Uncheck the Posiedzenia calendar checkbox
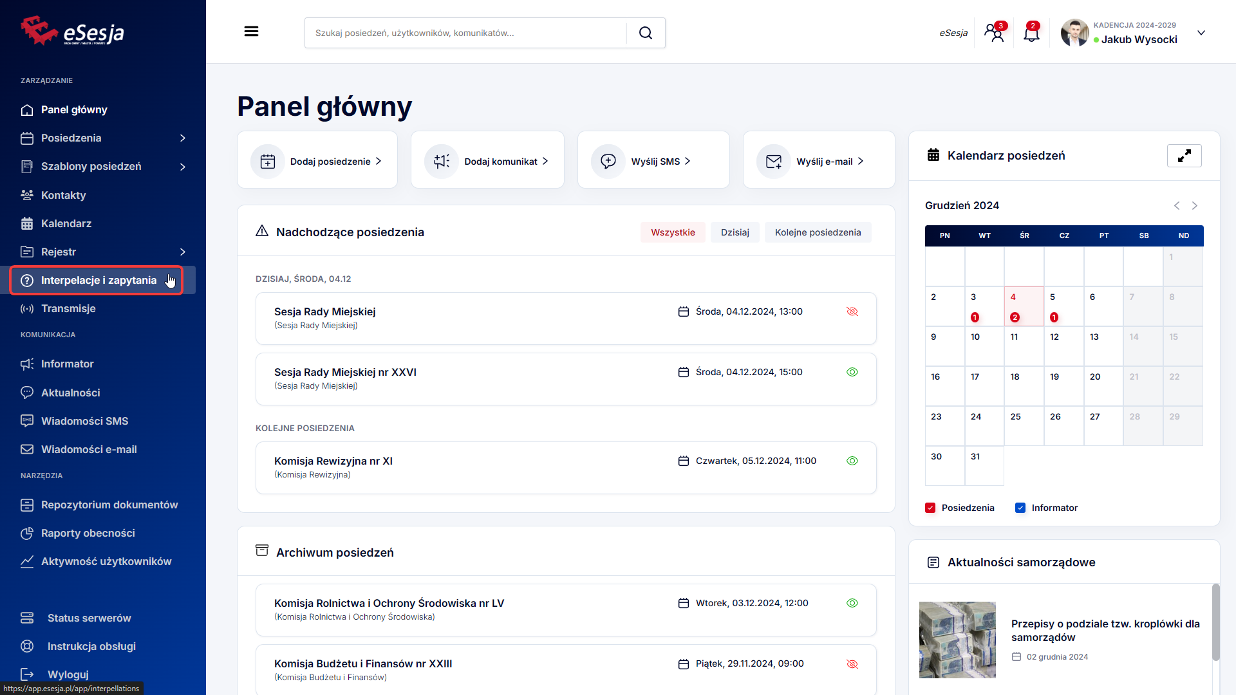This screenshot has height=695, width=1236. point(930,508)
